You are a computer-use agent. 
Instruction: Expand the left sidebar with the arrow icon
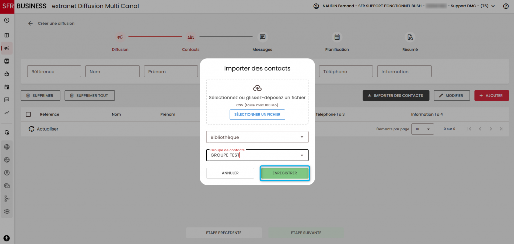(7, 20)
